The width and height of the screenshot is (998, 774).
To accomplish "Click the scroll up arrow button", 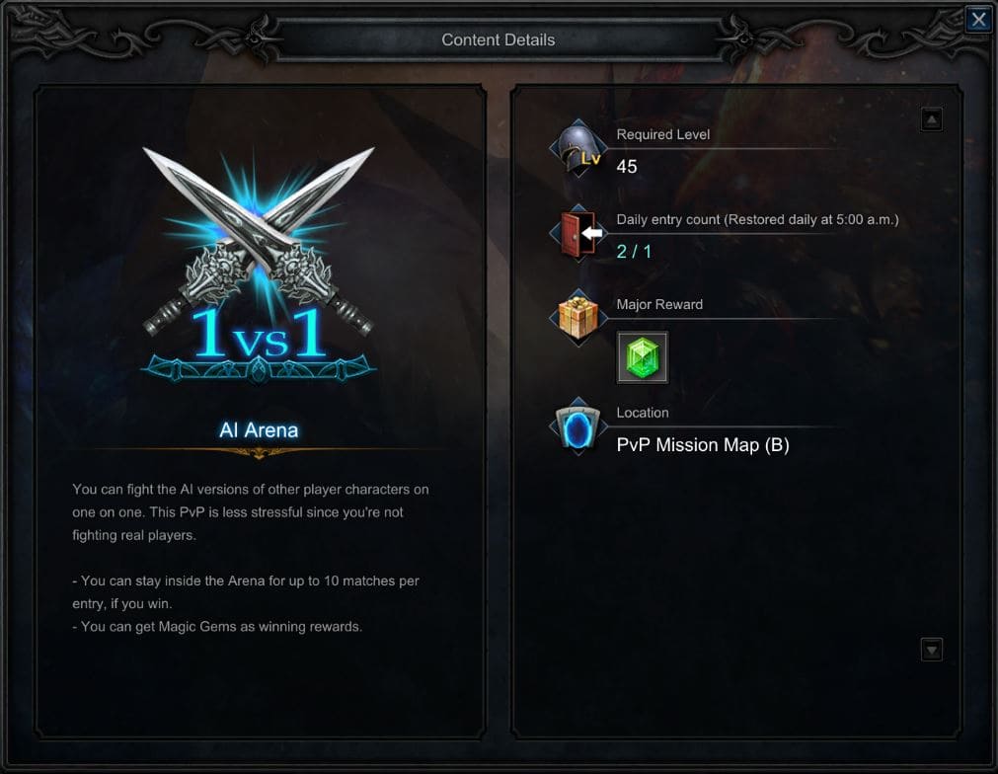I will [931, 119].
